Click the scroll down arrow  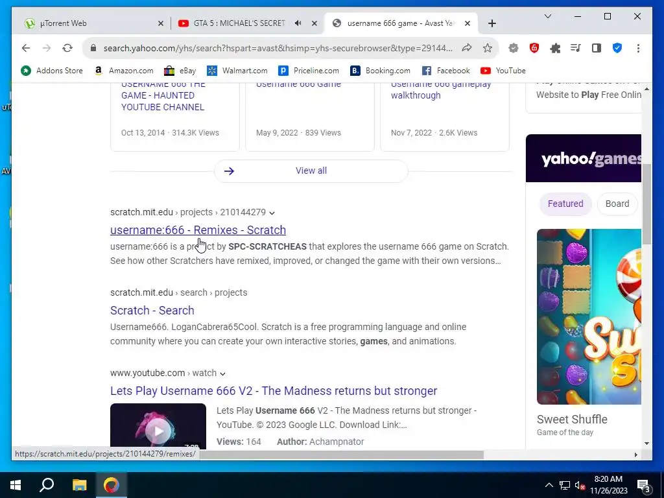646,444
